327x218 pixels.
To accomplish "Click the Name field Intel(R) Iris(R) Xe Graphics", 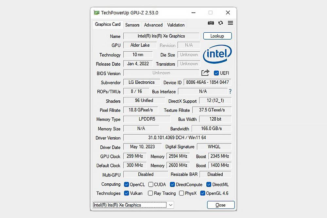I will tap(161, 36).
